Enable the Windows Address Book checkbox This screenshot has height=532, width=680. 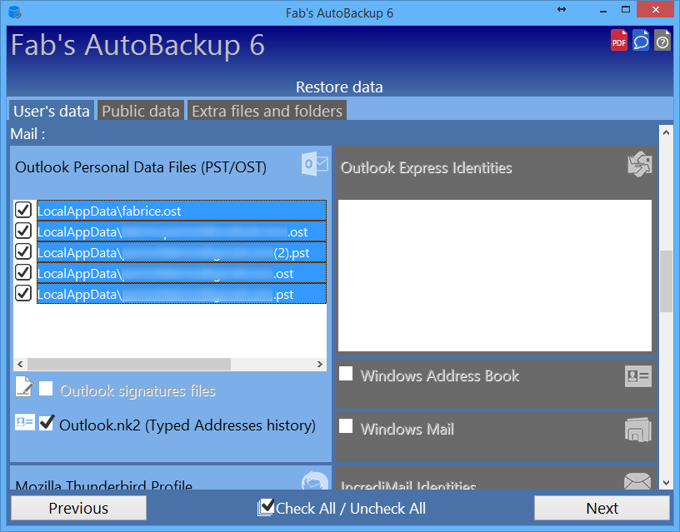346,374
